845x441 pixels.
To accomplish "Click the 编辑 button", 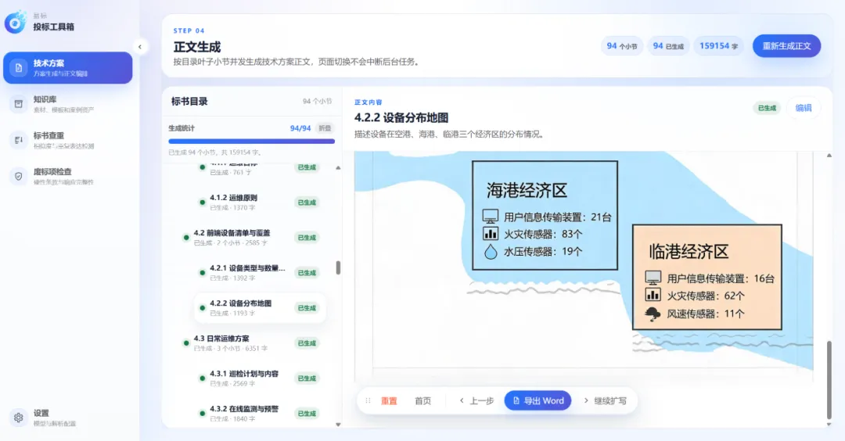I will [803, 108].
